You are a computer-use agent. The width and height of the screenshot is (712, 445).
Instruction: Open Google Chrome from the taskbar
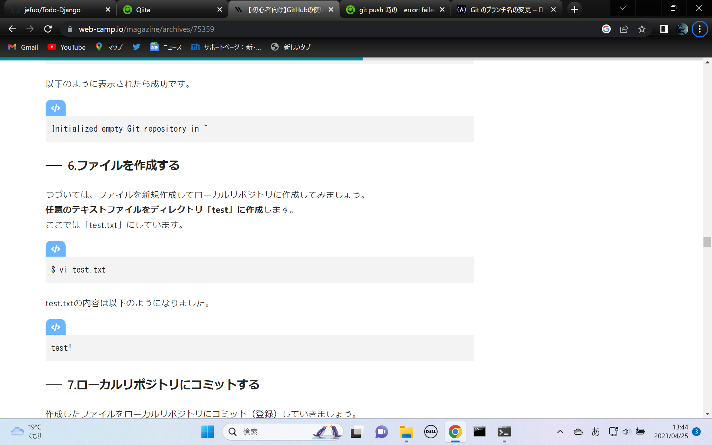tap(455, 432)
